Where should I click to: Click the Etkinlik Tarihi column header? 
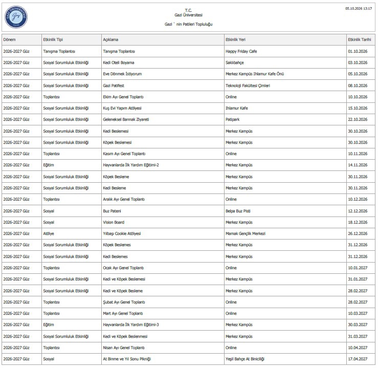pyautogui.click(x=361, y=39)
